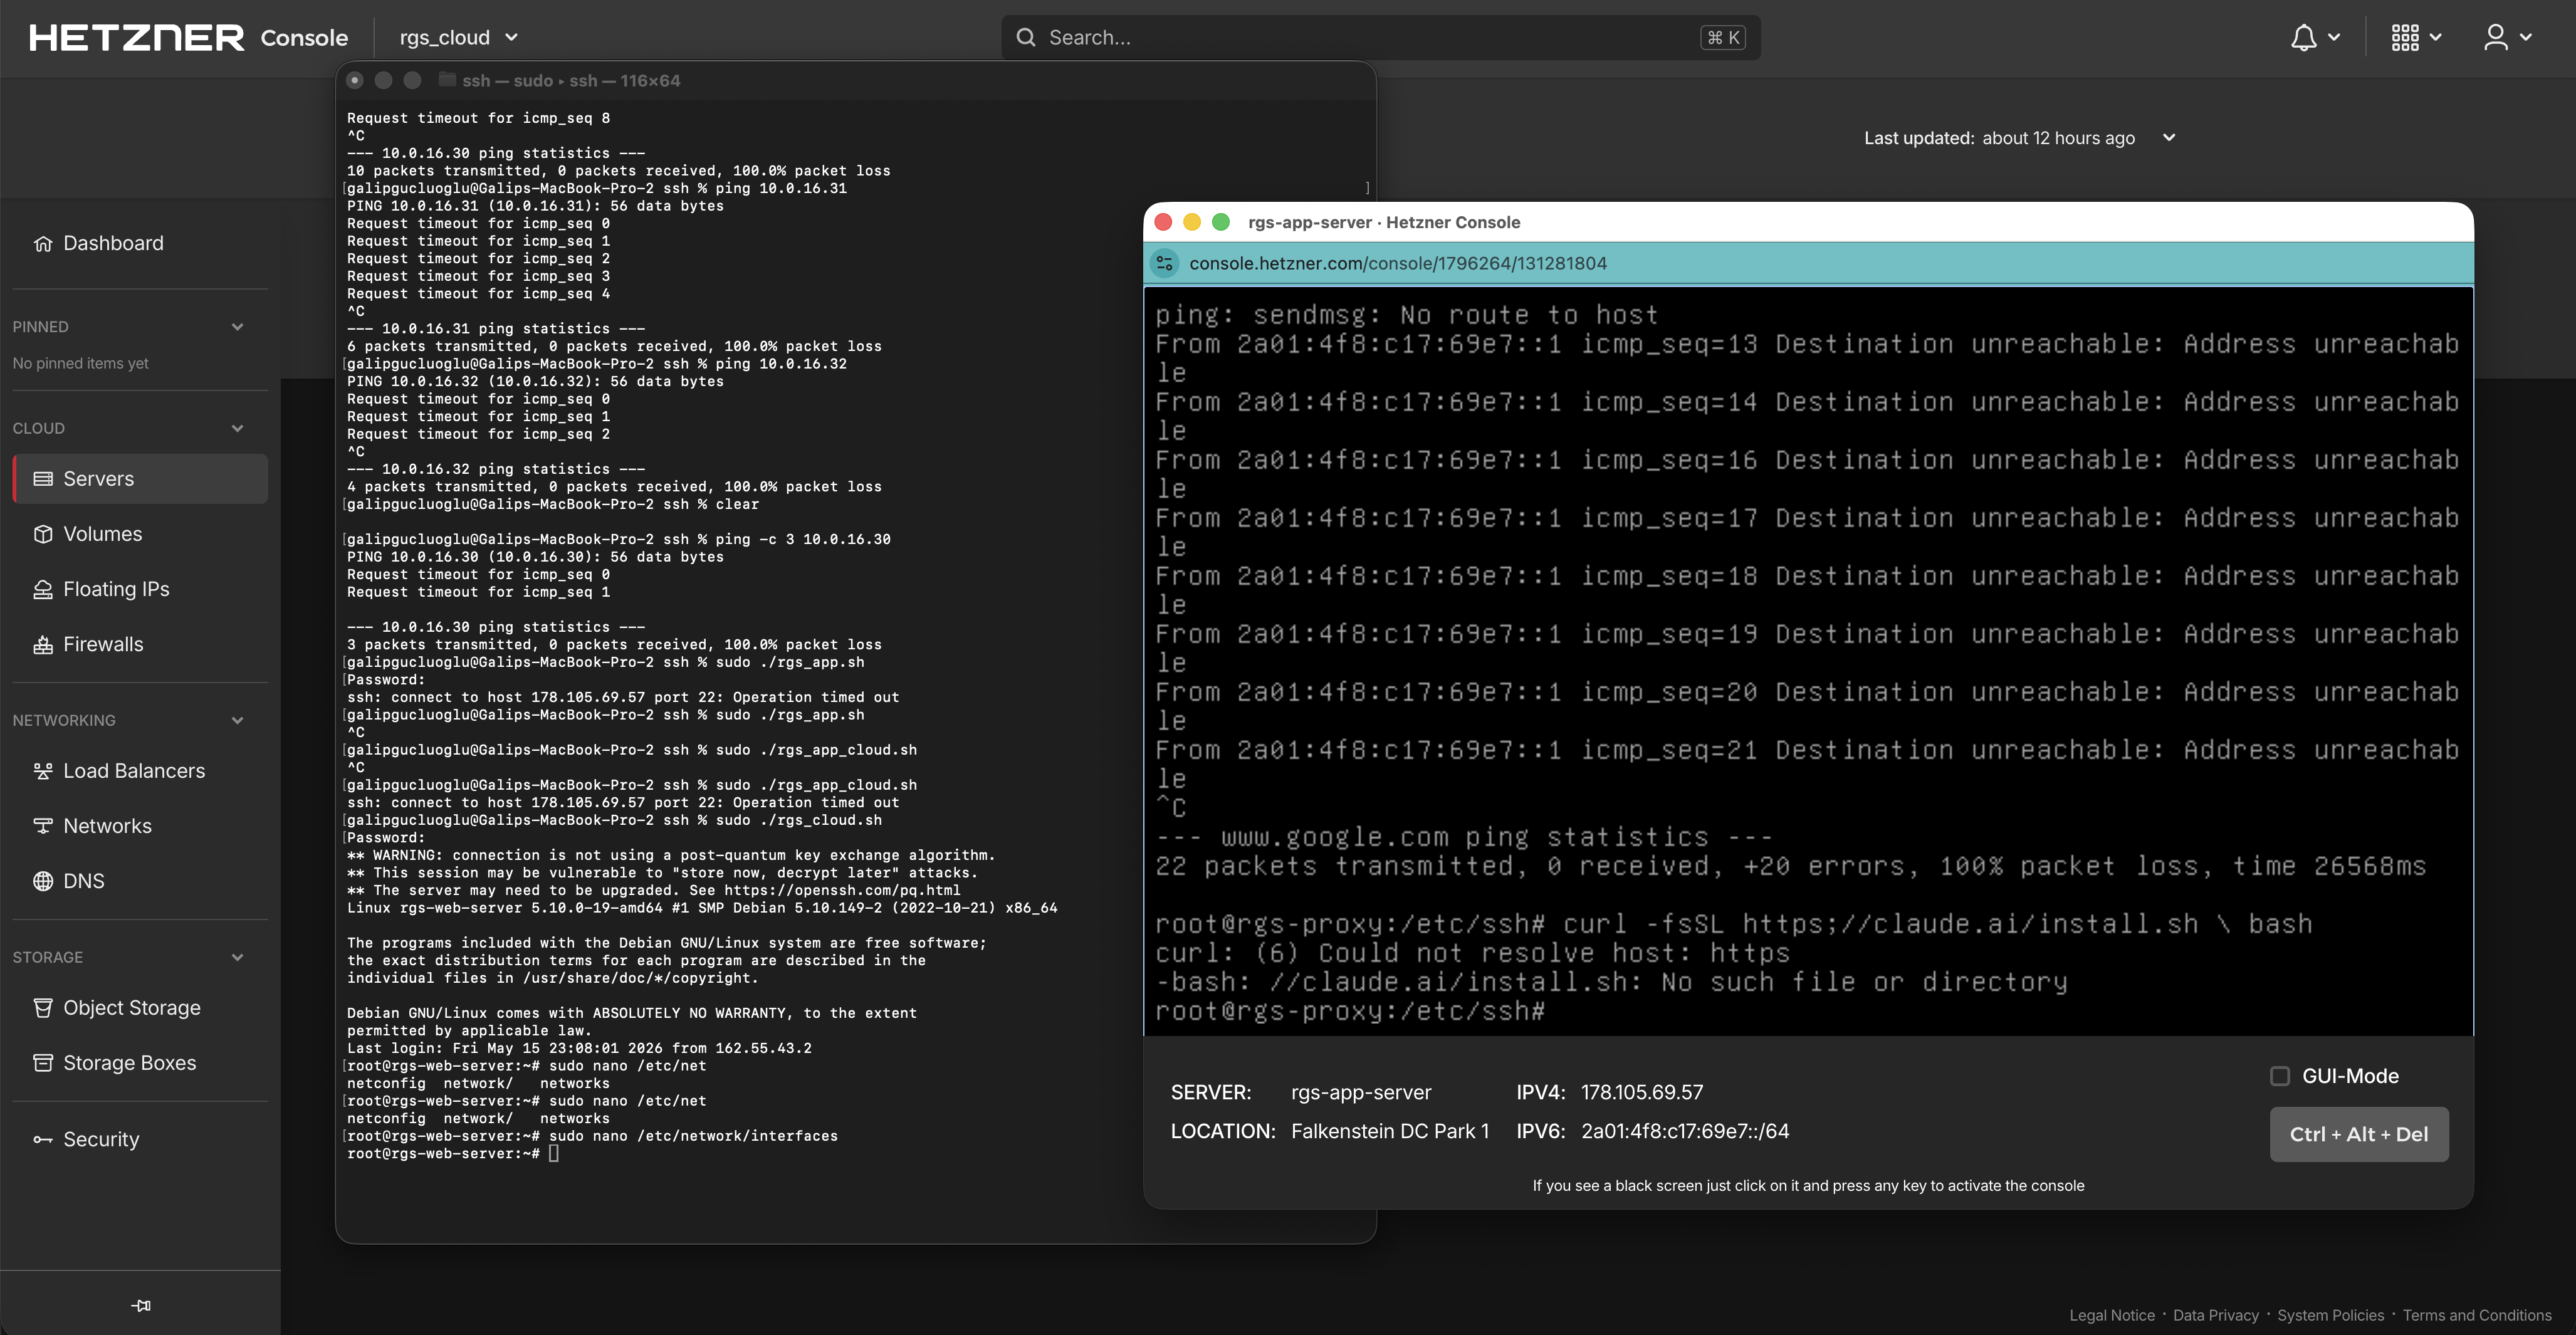Image resolution: width=2576 pixels, height=1335 pixels.
Task: Click the search magnifier icon
Action: pos(1025,38)
